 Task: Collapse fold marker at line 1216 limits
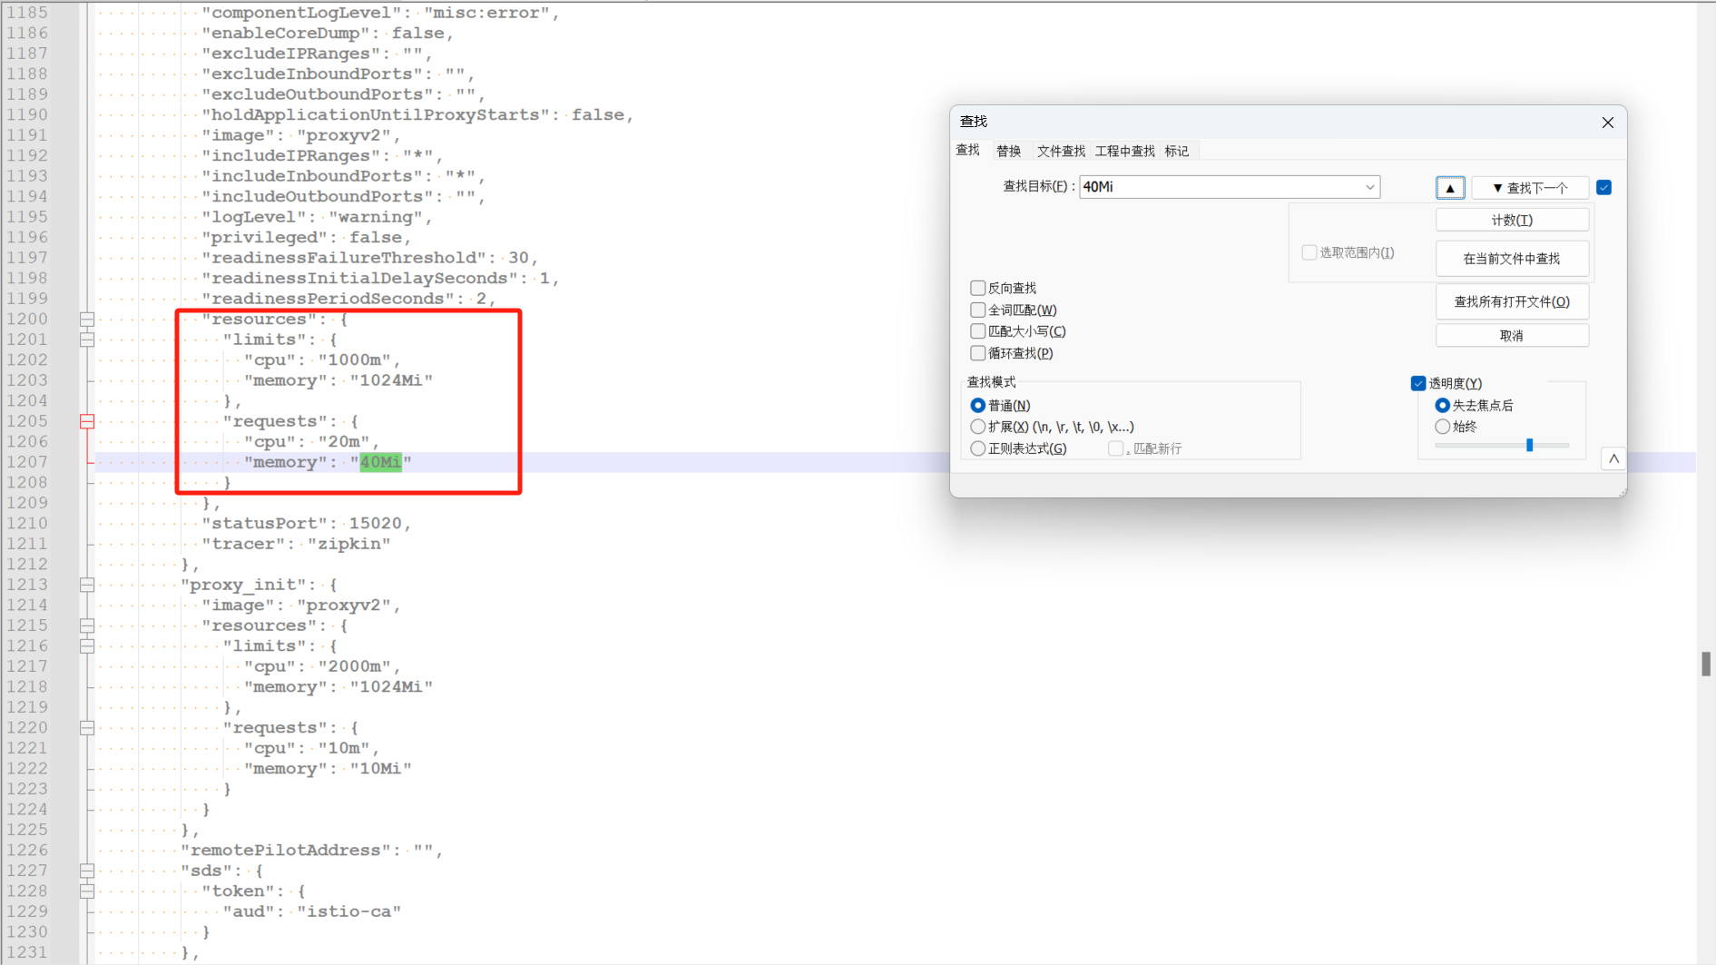(x=87, y=646)
